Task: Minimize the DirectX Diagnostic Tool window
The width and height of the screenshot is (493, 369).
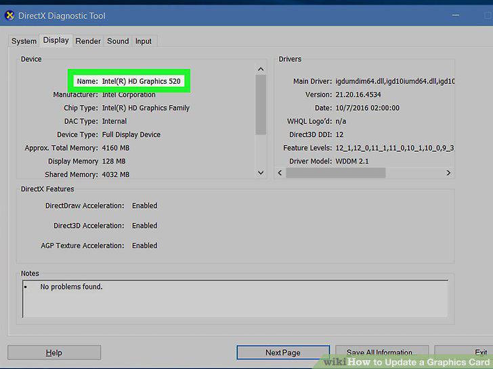Action: [x=456, y=15]
